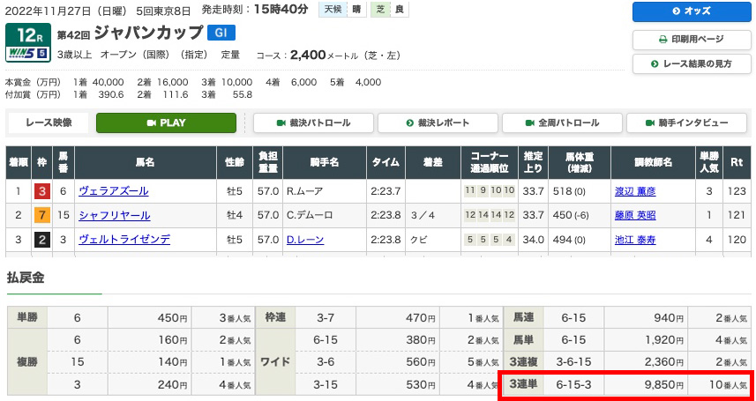Open trainer link 池江 泰寿
The image size is (756, 401).
635,240
